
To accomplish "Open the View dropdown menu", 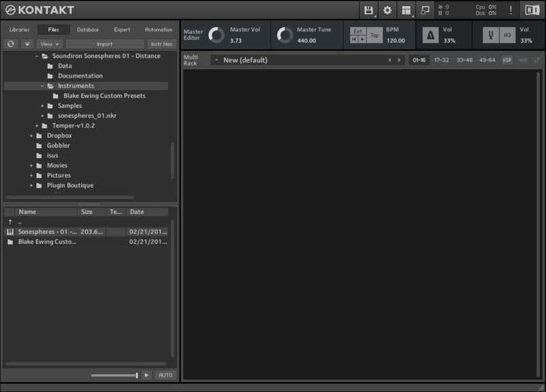I will pos(48,44).
